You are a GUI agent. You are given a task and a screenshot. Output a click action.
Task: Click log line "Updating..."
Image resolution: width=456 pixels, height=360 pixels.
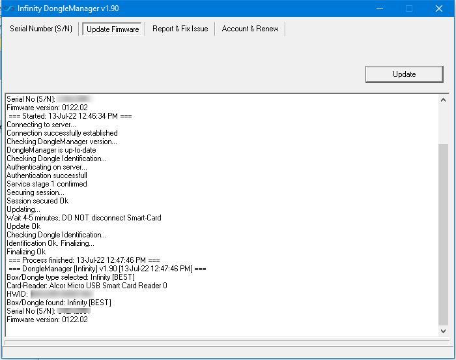coord(23,209)
